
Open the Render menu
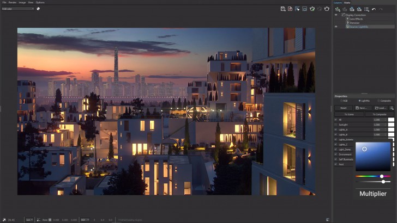tap(13, 2)
